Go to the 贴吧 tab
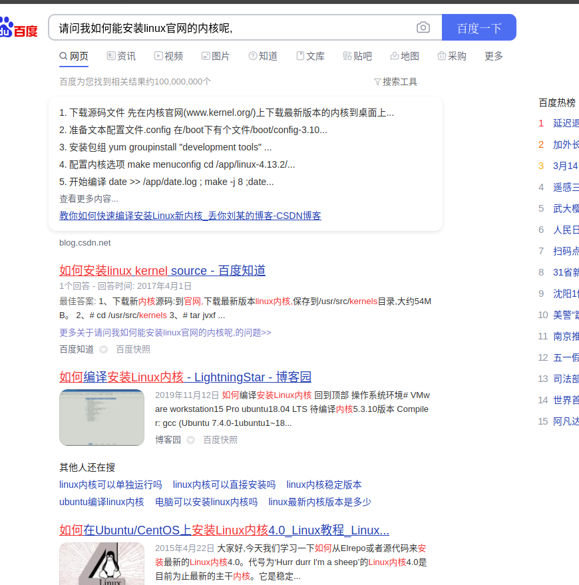579x585 pixels. click(357, 56)
